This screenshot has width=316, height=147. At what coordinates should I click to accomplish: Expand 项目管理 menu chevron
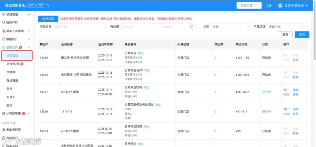29,14
